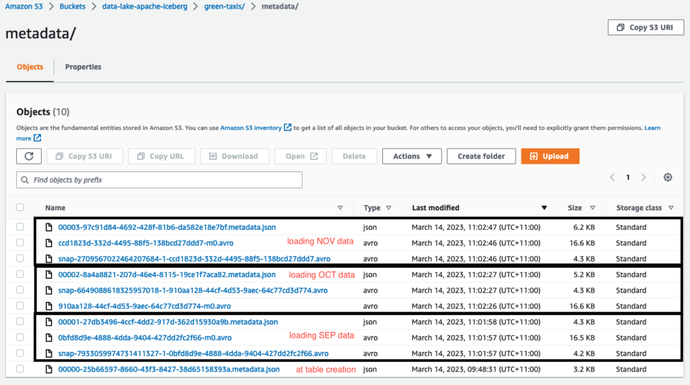
Task: Click the top-right Copy S3 URI button
Action: click(646, 28)
